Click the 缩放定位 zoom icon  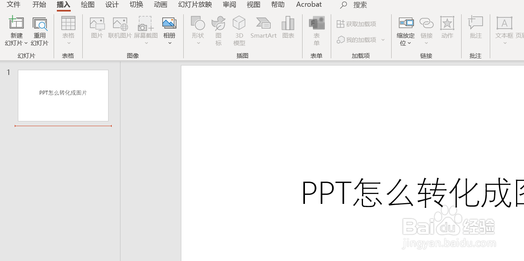pyautogui.click(x=406, y=23)
